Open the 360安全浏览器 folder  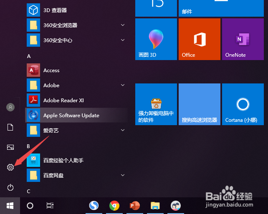[76, 25]
